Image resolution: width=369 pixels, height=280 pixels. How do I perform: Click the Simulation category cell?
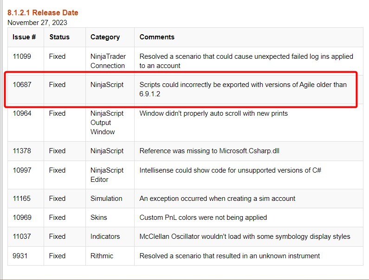click(x=106, y=199)
